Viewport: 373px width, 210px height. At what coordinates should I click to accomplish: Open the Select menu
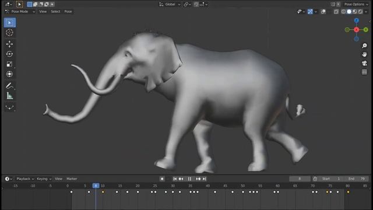55,12
